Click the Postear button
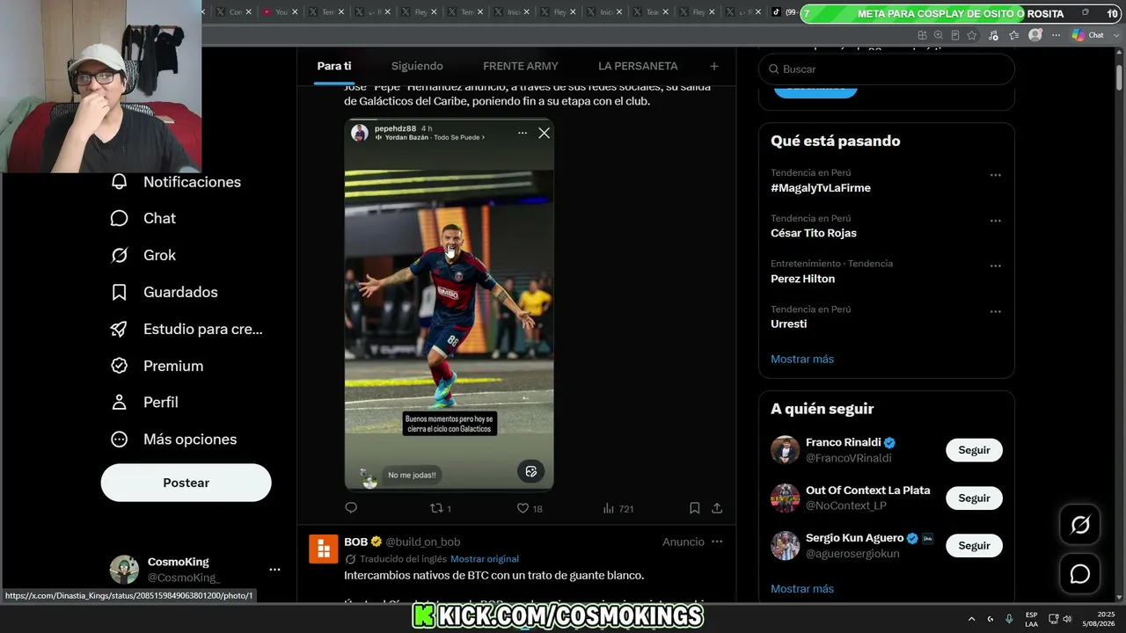 186,483
